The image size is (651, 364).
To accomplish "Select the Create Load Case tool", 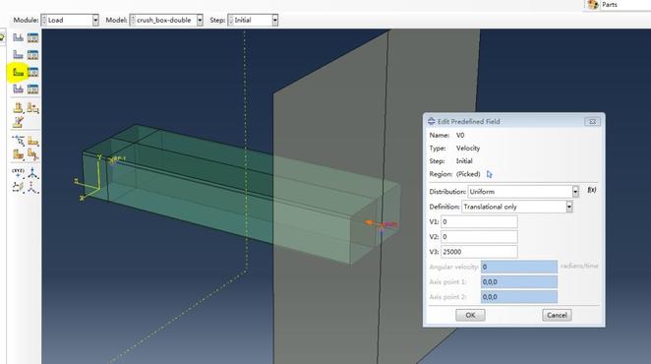I will 18,89.
